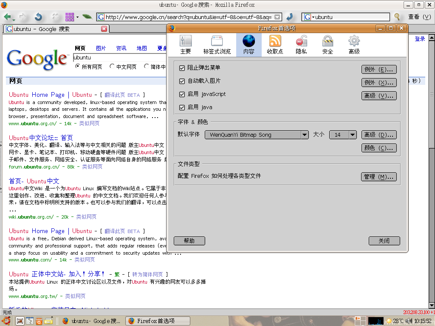The image size is (435, 326).
Task: Click the 地图 link above search box
Action: pos(142,48)
